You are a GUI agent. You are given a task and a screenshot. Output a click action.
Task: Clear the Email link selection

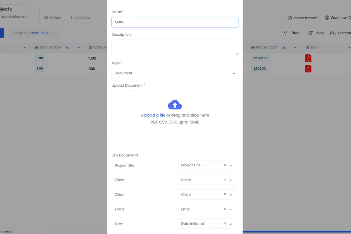click(x=225, y=209)
